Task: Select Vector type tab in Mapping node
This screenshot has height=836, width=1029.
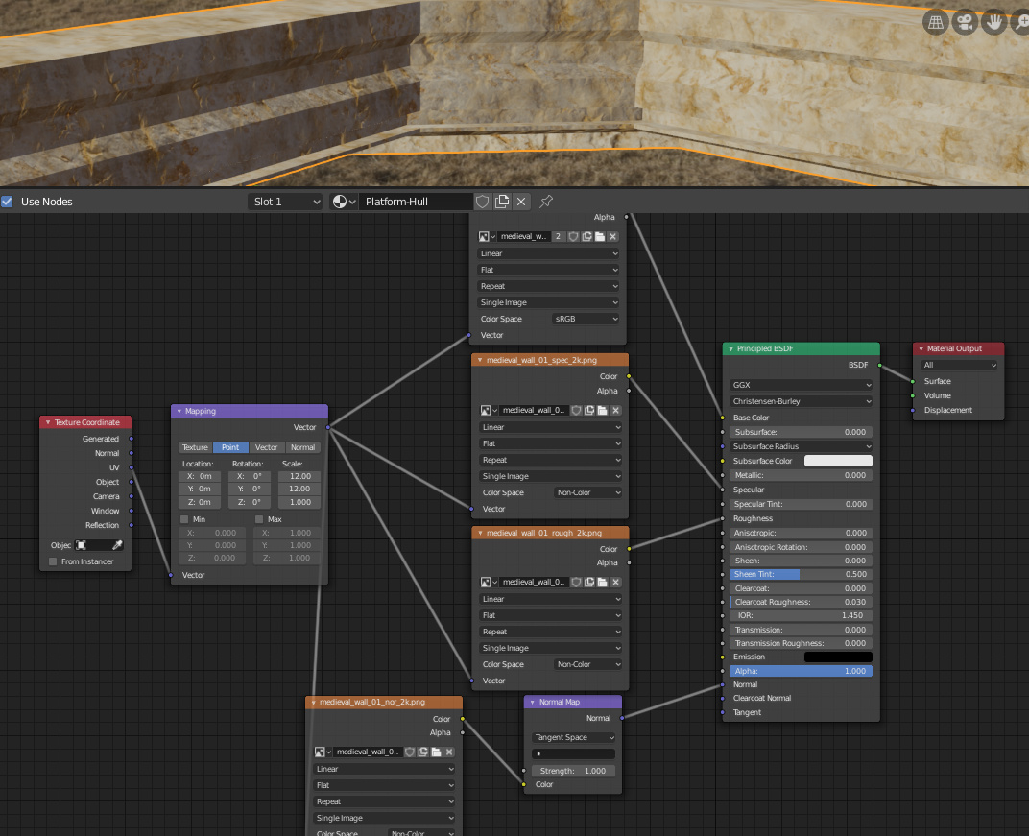Action: click(267, 447)
